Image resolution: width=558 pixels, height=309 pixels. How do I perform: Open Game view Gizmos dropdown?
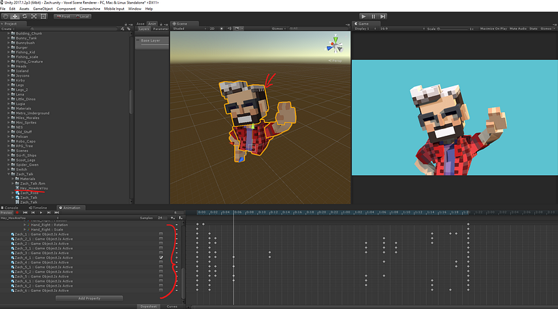(x=547, y=29)
